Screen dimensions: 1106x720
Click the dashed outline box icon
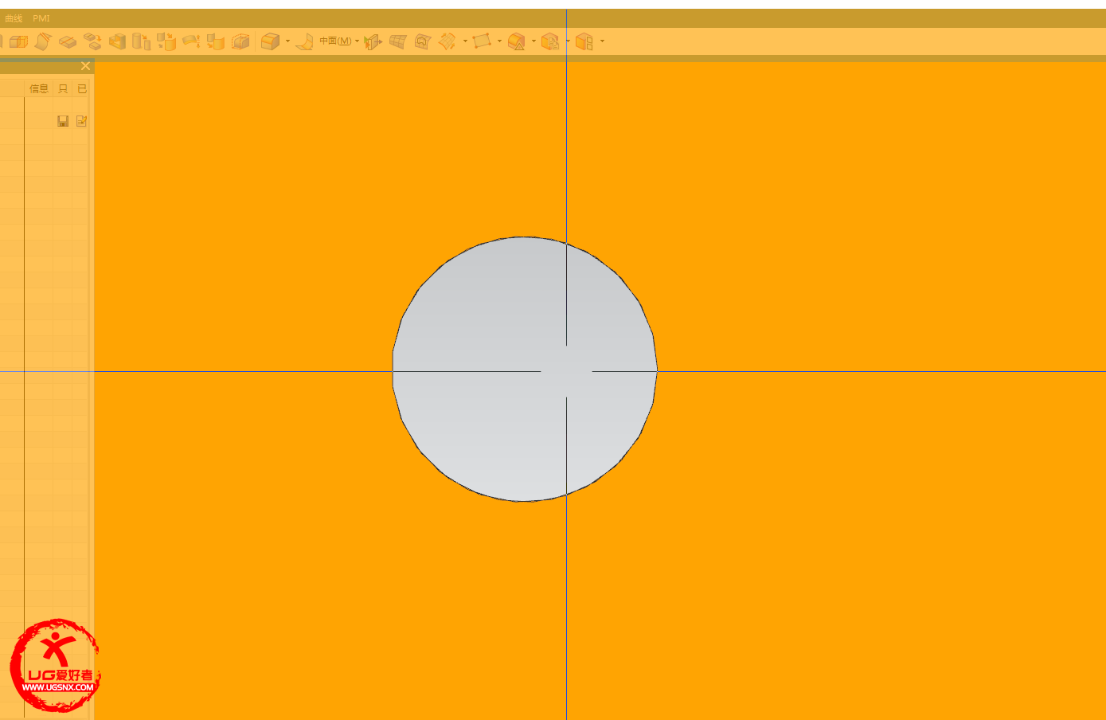point(240,41)
